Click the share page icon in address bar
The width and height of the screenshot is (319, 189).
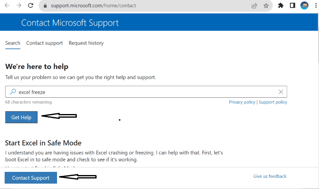(254, 6)
